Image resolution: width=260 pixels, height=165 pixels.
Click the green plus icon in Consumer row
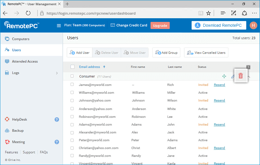click(224, 76)
